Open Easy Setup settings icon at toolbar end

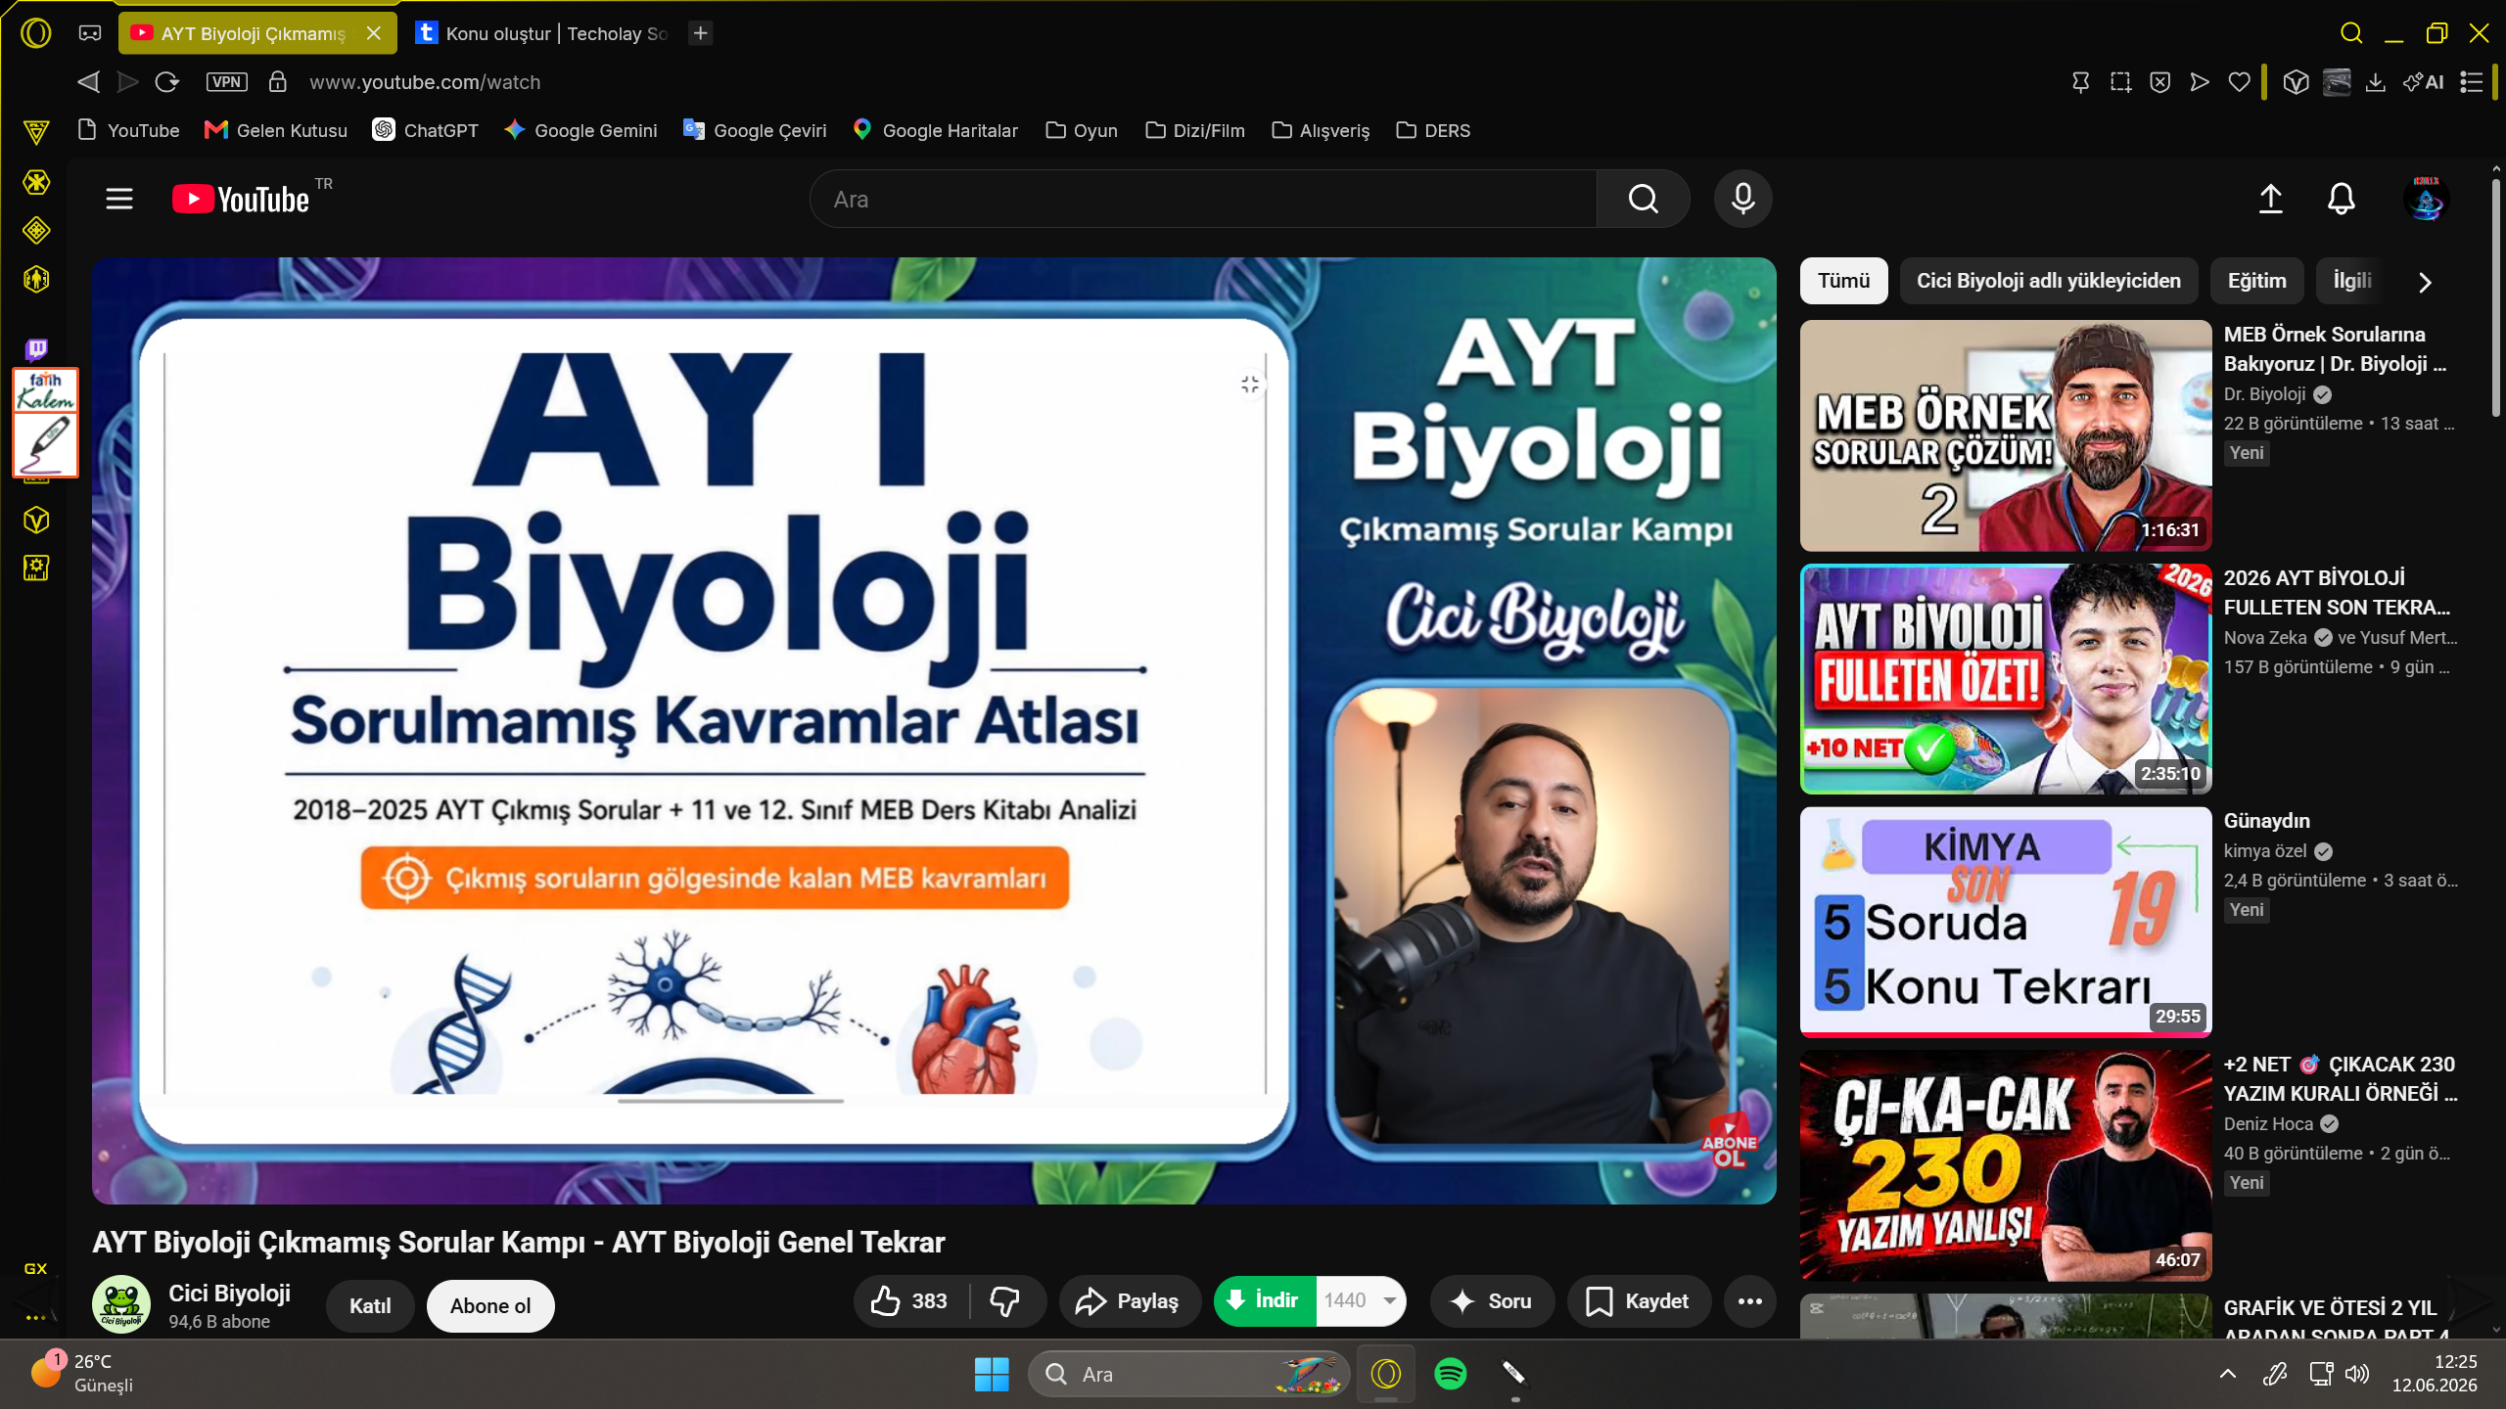pos(2472,82)
